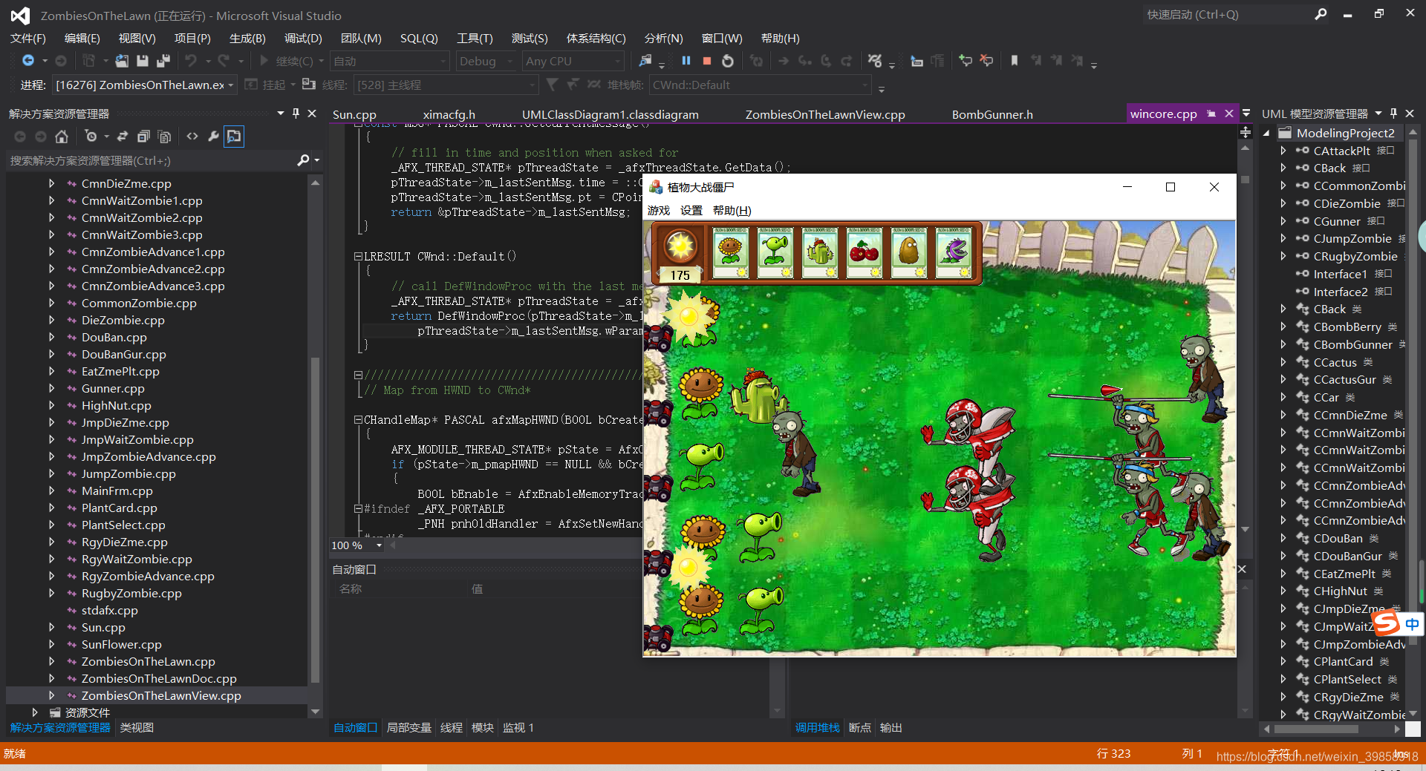This screenshot has height=771, width=1426.
Task: Select Peashooter seed card in game
Action: [775, 252]
